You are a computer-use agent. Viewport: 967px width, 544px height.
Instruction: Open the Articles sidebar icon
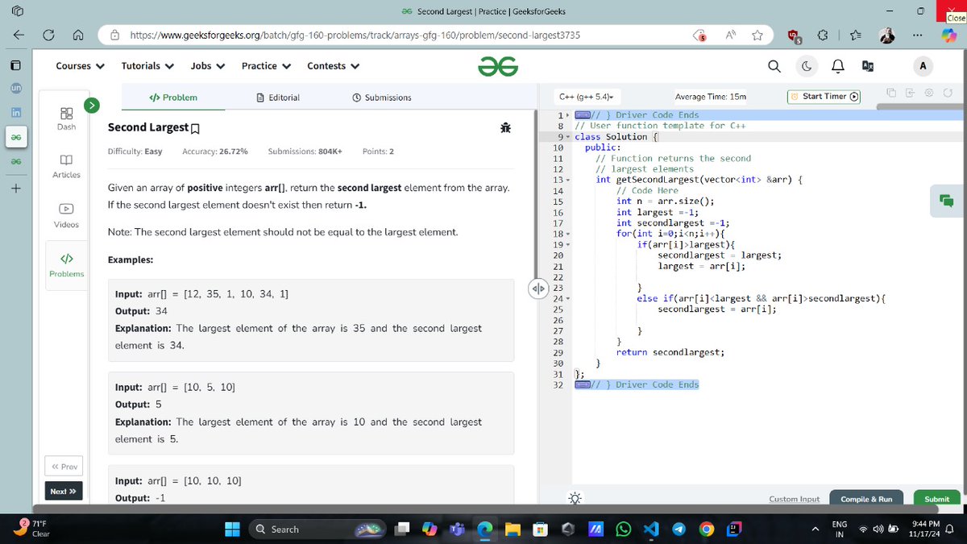pos(66,168)
